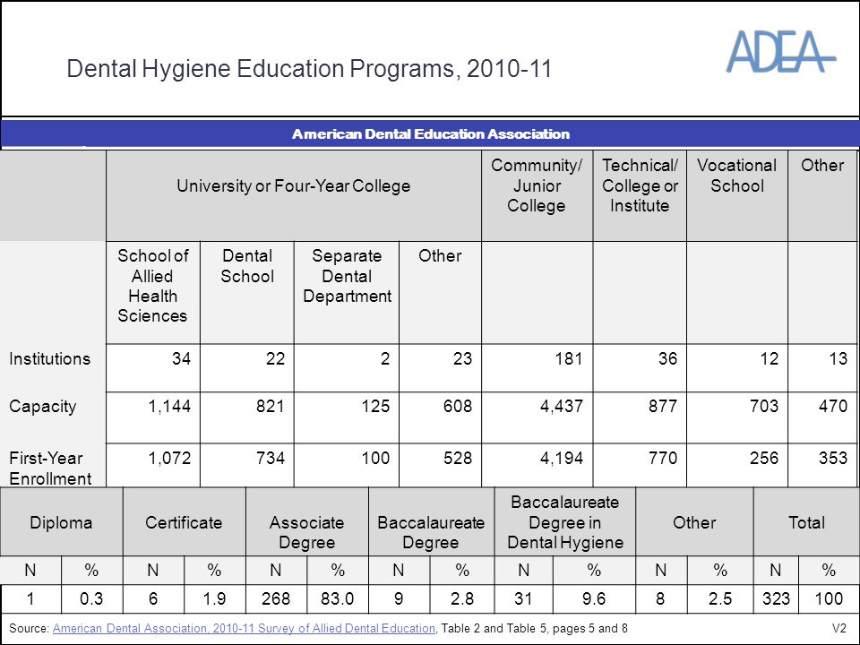
Task: Select the Capacity value 470
Action: click(833, 407)
